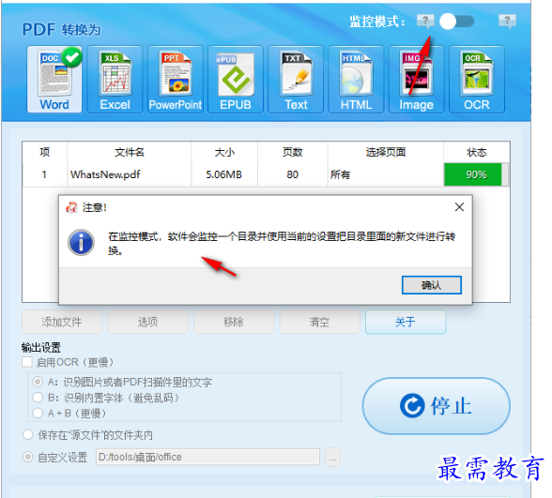This screenshot has width=552, height=498.
Task: Open the 关于 button
Action: (x=406, y=322)
